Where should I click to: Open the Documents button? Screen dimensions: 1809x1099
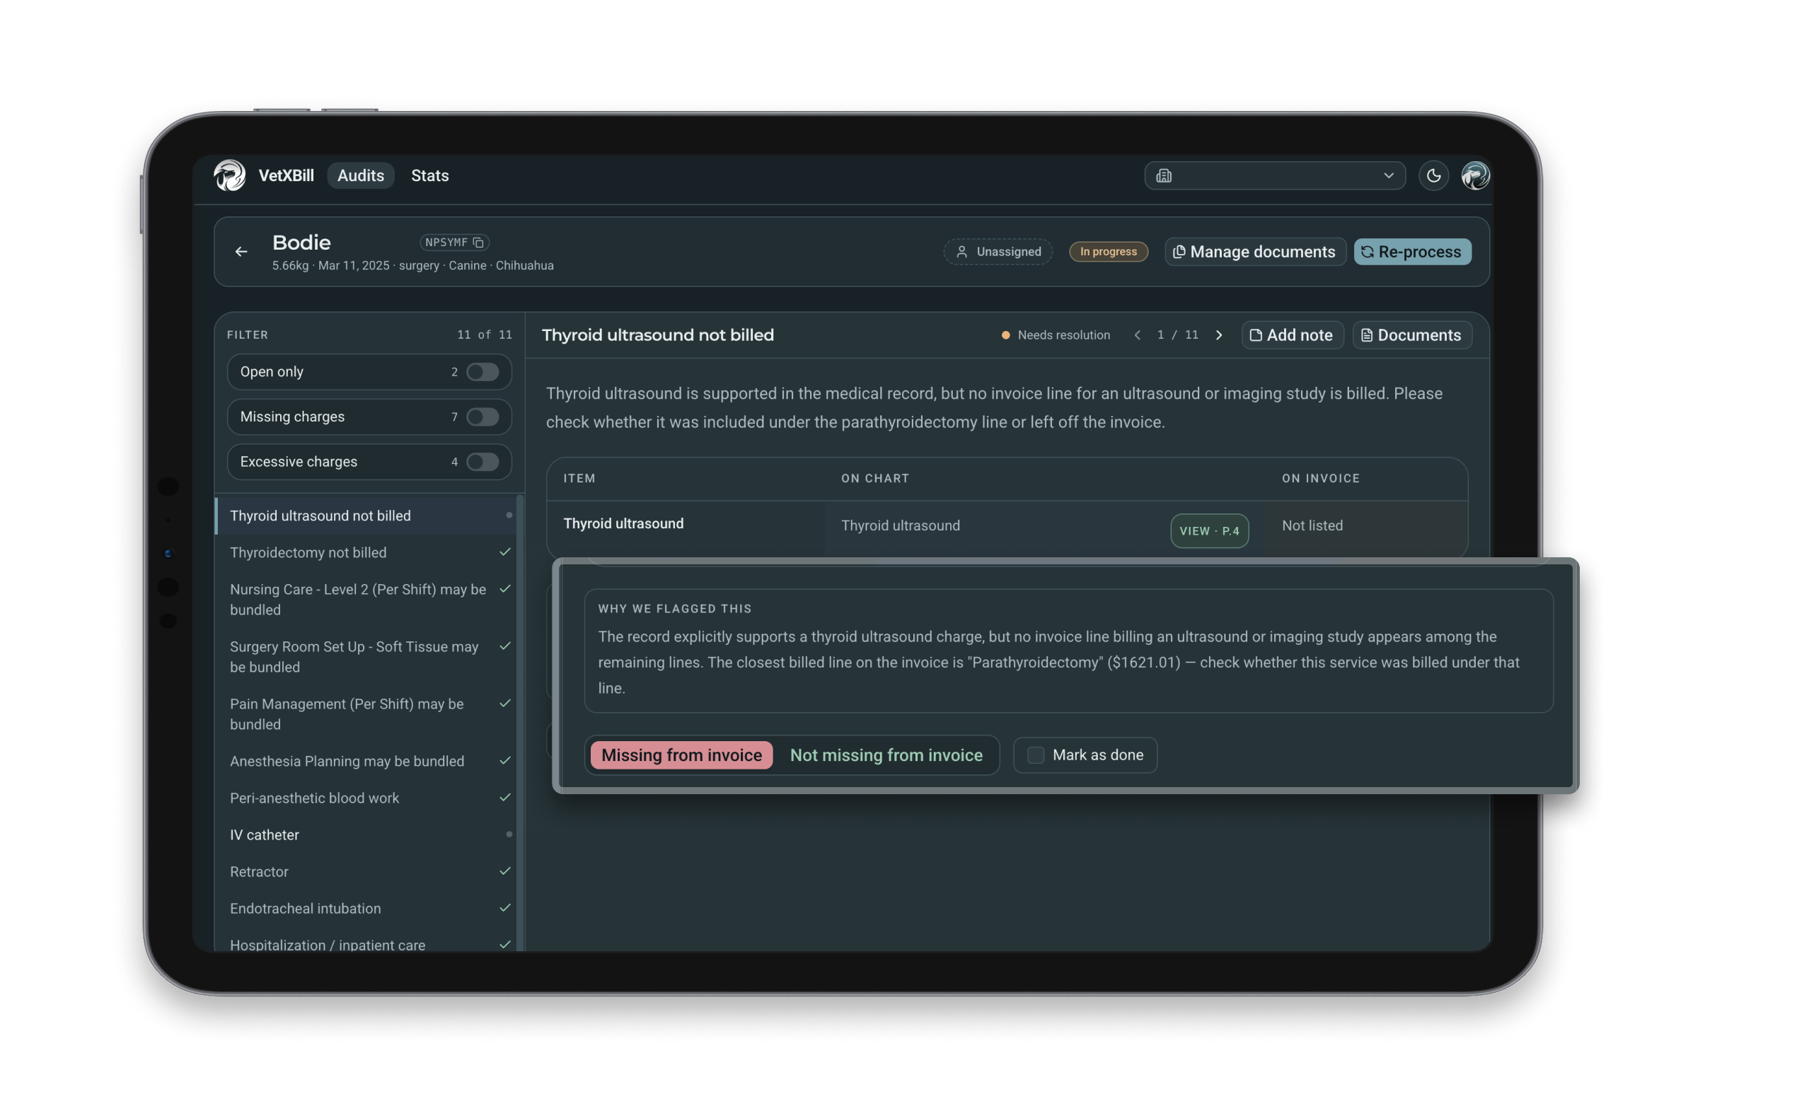click(1411, 335)
